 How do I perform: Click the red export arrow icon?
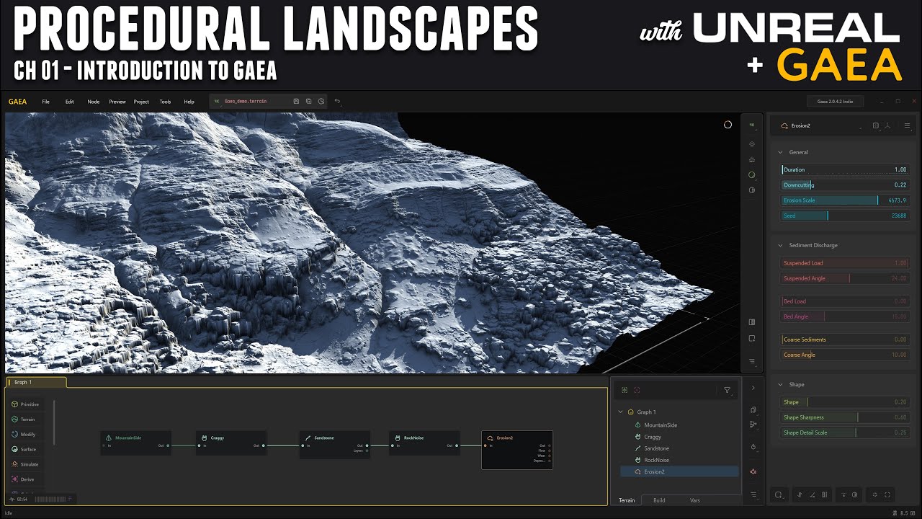[x=753, y=471]
